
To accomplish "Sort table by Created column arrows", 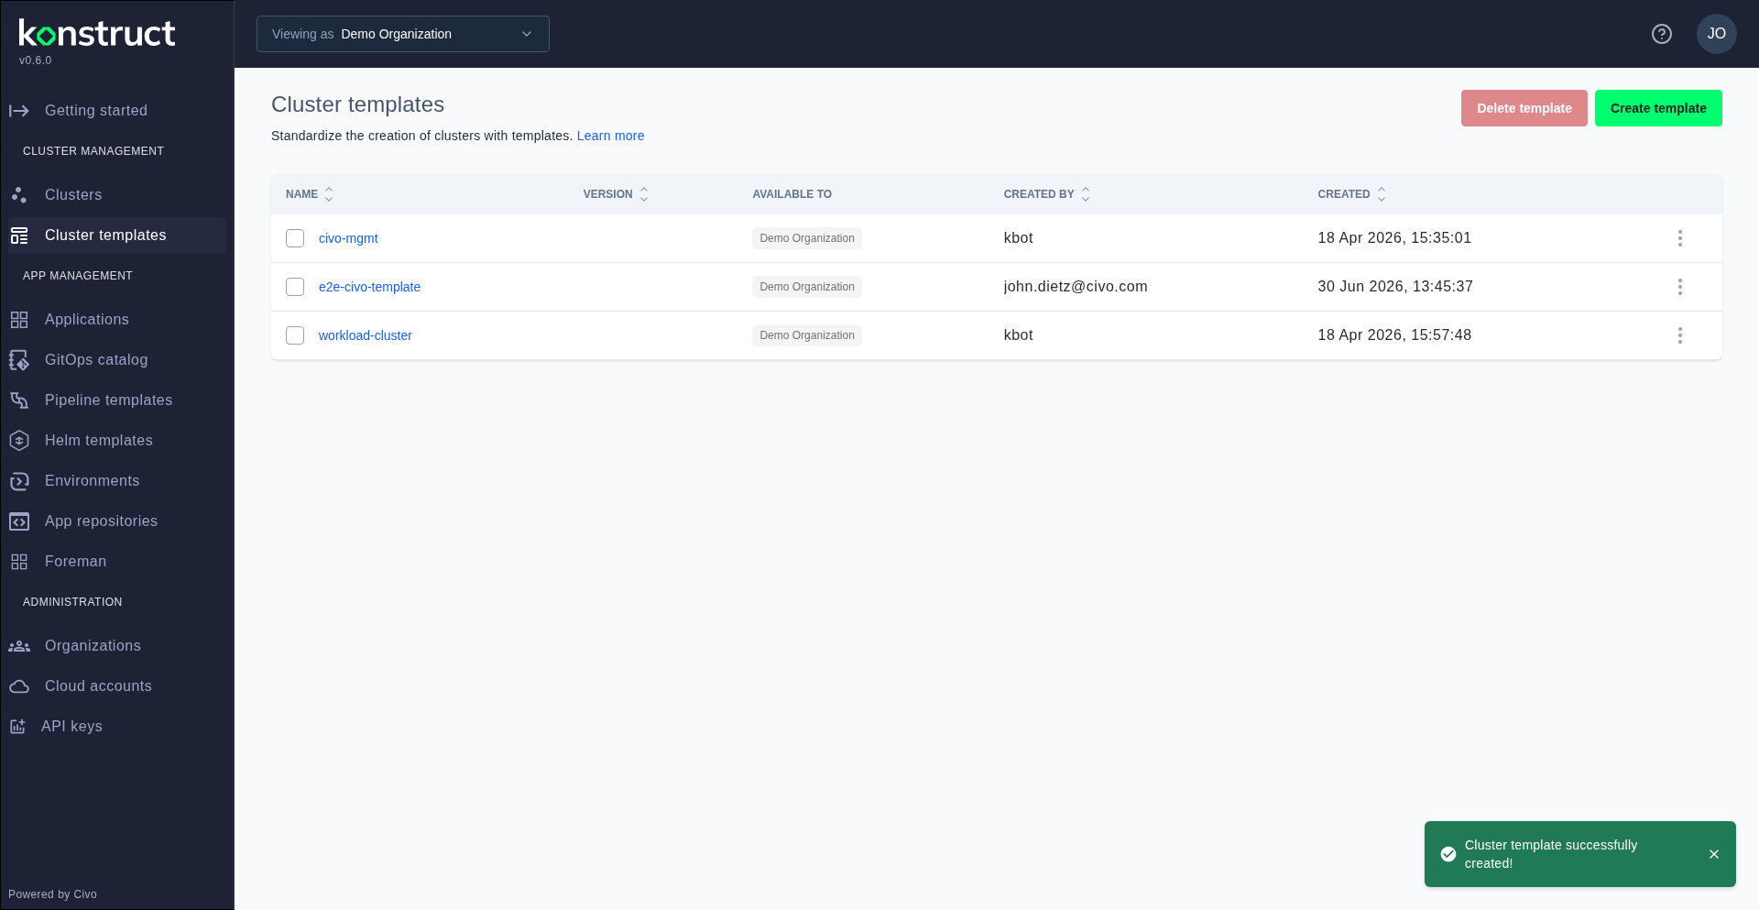I will [x=1382, y=194].
